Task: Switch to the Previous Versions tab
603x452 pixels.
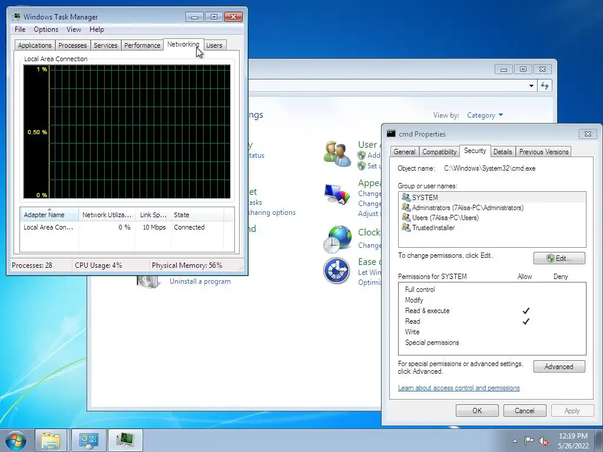Action: click(x=544, y=152)
